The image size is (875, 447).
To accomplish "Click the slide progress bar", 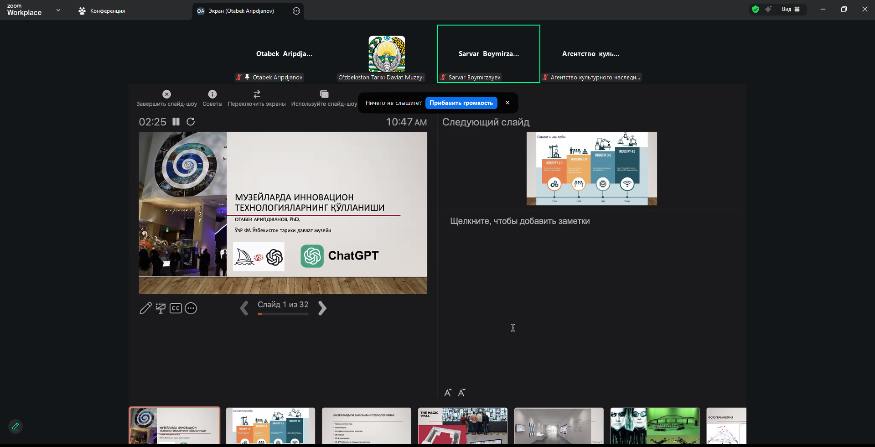I will tap(283, 314).
